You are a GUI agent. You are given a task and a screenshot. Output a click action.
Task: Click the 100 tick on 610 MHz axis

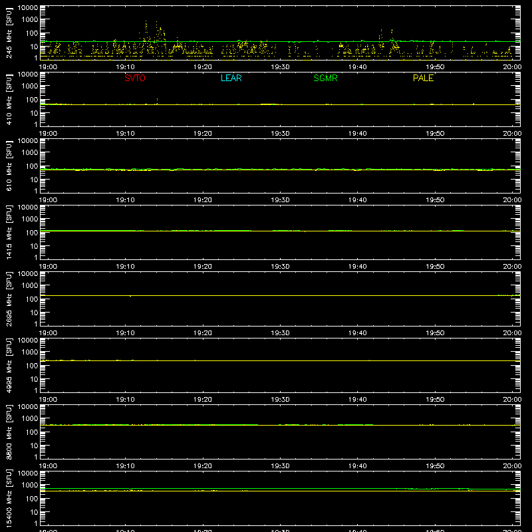click(x=32, y=166)
